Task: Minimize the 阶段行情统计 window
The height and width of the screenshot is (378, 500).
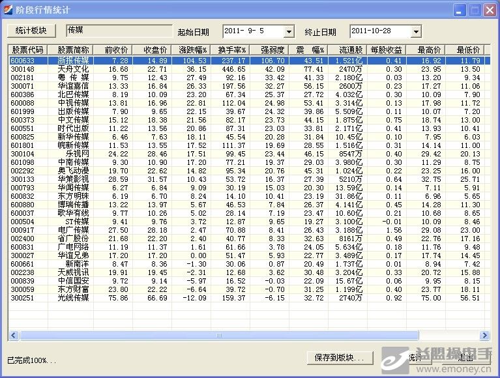Action: [459, 10]
